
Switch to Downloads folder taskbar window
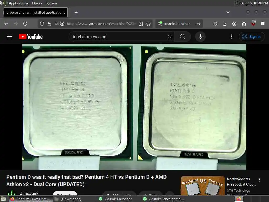point(68,199)
